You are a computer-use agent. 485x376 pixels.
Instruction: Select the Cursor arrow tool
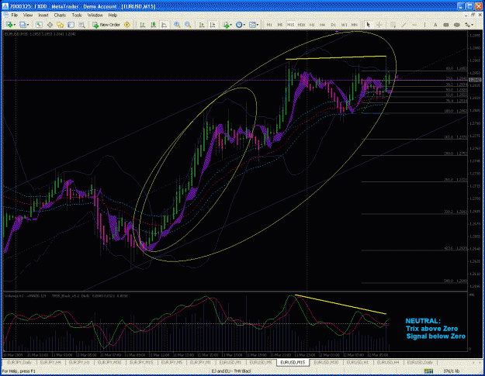click(x=368, y=25)
